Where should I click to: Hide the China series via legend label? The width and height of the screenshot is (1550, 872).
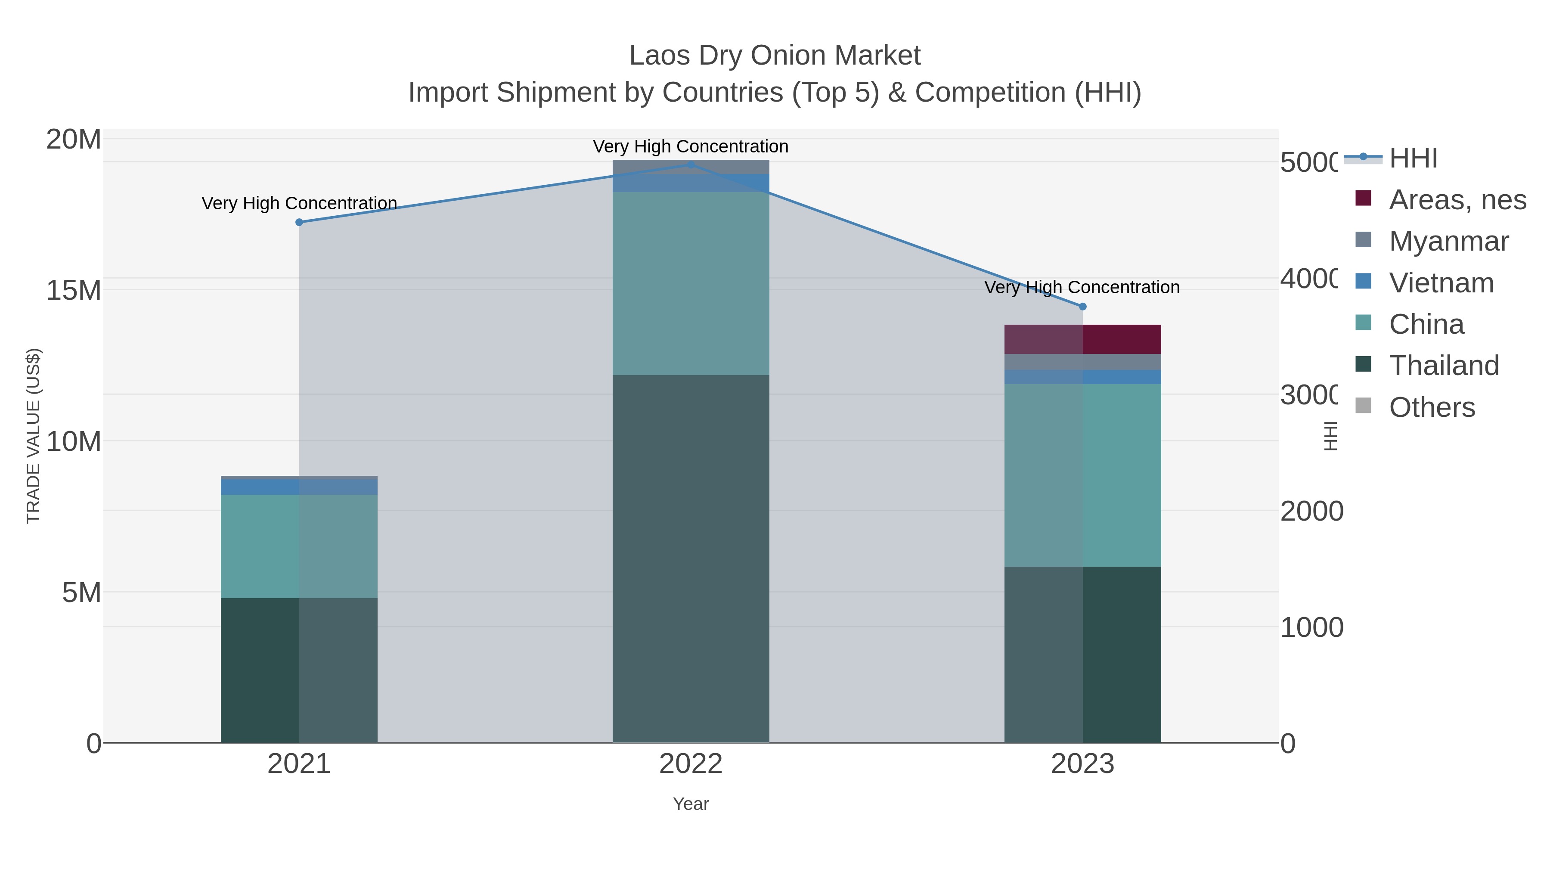pyautogui.click(x=1426, y=324)
